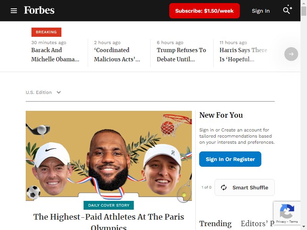The height and width of the screenshot is (230, 307).
Task: Click the Sign In link
Action: pyautogui.click(x=261, y=11)
